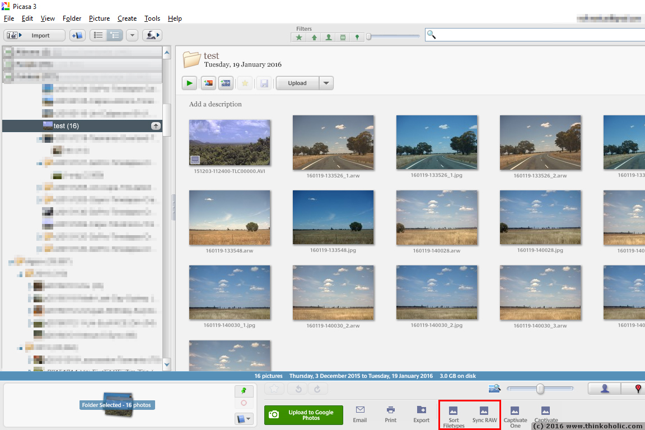Viewport: 645px width, 430px height.
Task: Select thumbnail 160119-140028.jpg
Action: 540,217
